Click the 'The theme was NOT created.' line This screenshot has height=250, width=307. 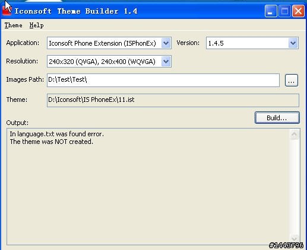[52, 142]
